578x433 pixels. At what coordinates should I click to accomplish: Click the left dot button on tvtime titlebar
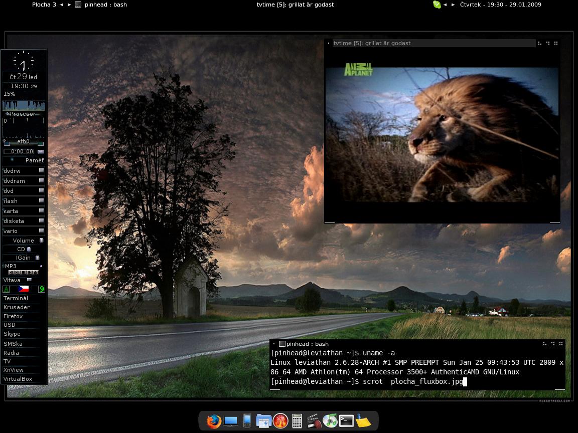329,43
